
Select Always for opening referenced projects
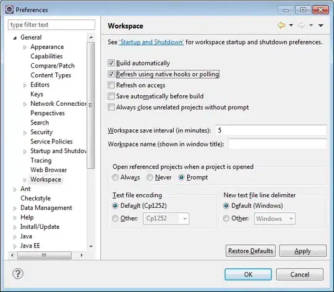[115, 177]
